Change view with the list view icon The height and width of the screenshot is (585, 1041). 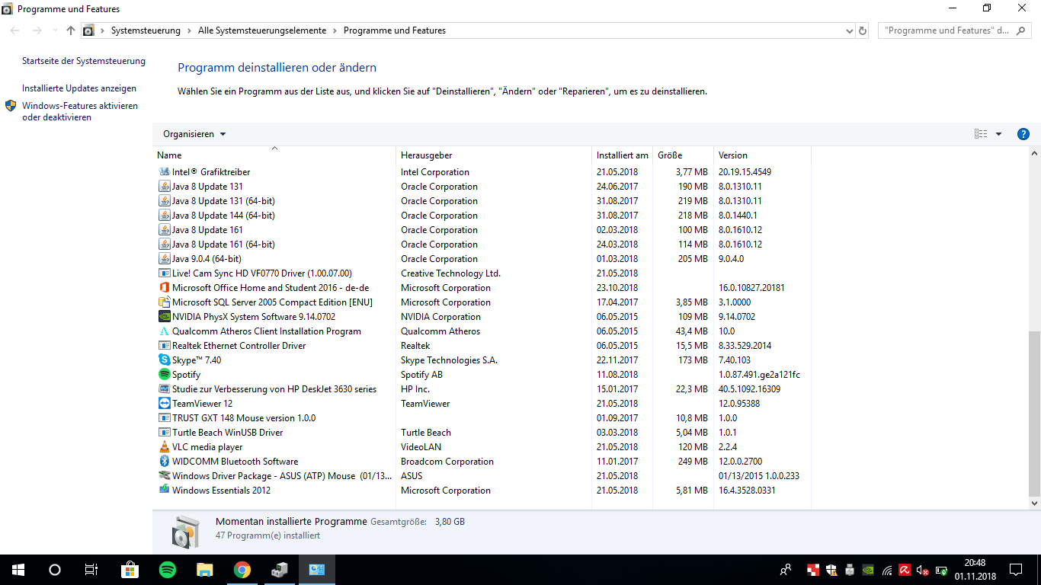coord(981,134)
